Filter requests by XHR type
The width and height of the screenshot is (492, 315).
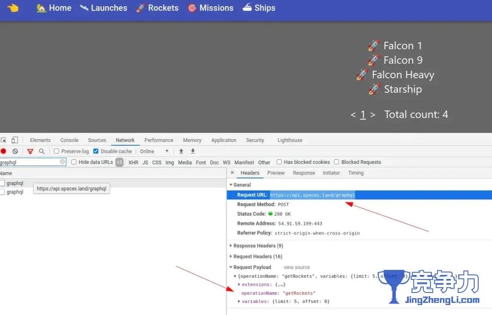pyautogui.click(x=133, y=162)
